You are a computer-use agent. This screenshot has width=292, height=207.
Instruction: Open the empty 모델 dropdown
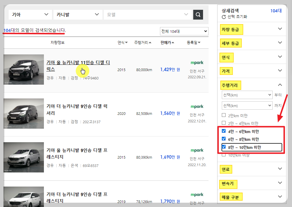[148, 15]
